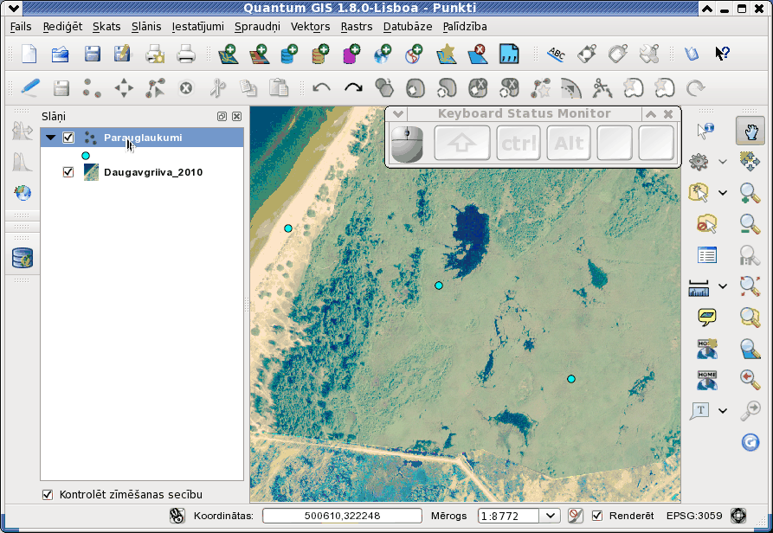
Task: Click ctrl key in Keyboard Status Monitor
Action: pyautogui.click(x=519, y=143)
